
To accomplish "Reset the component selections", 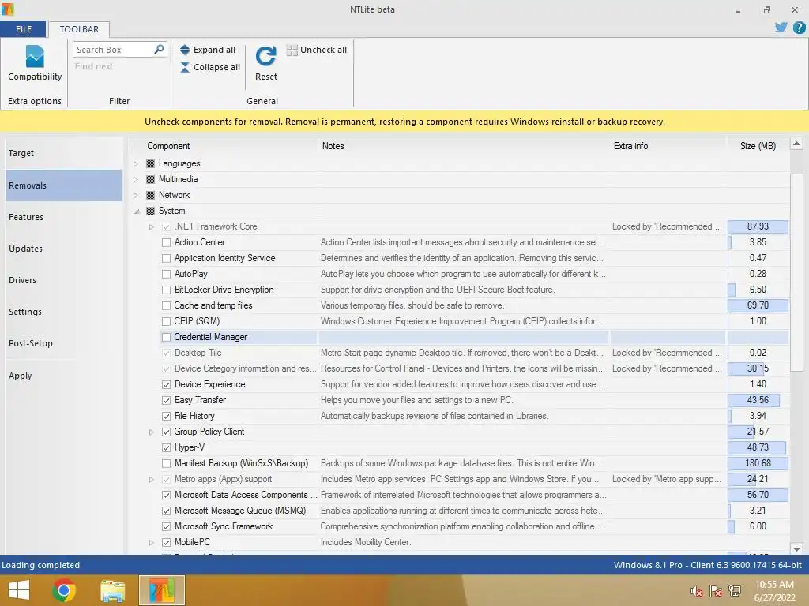I will pos(265,63).
